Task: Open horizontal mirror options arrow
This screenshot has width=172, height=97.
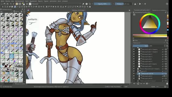Action: (137, 4)
